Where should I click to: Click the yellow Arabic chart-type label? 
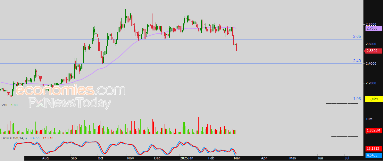[x=374, y=99]
